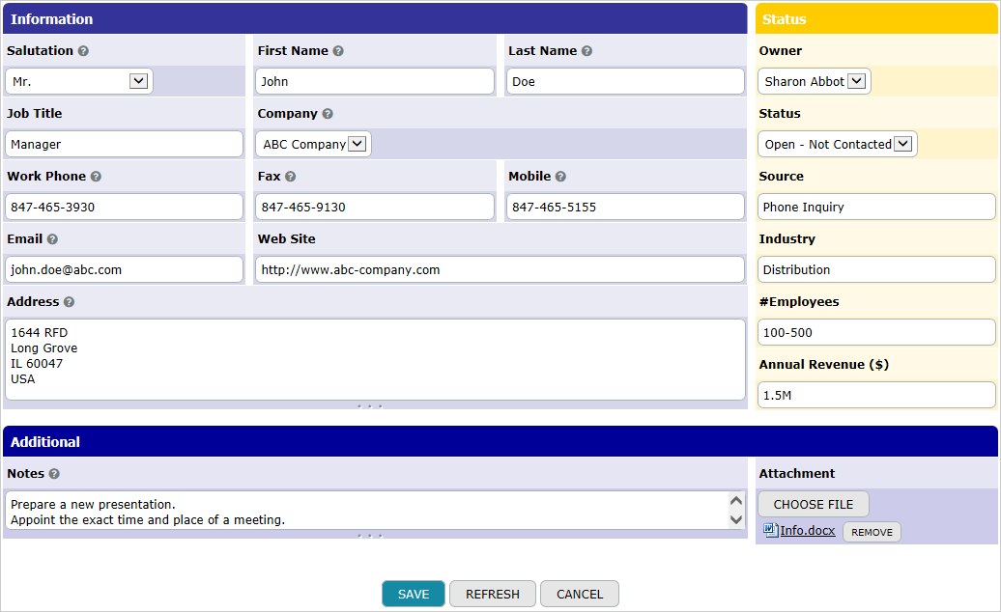Click the help icon beside Mobile

(560, 177)
